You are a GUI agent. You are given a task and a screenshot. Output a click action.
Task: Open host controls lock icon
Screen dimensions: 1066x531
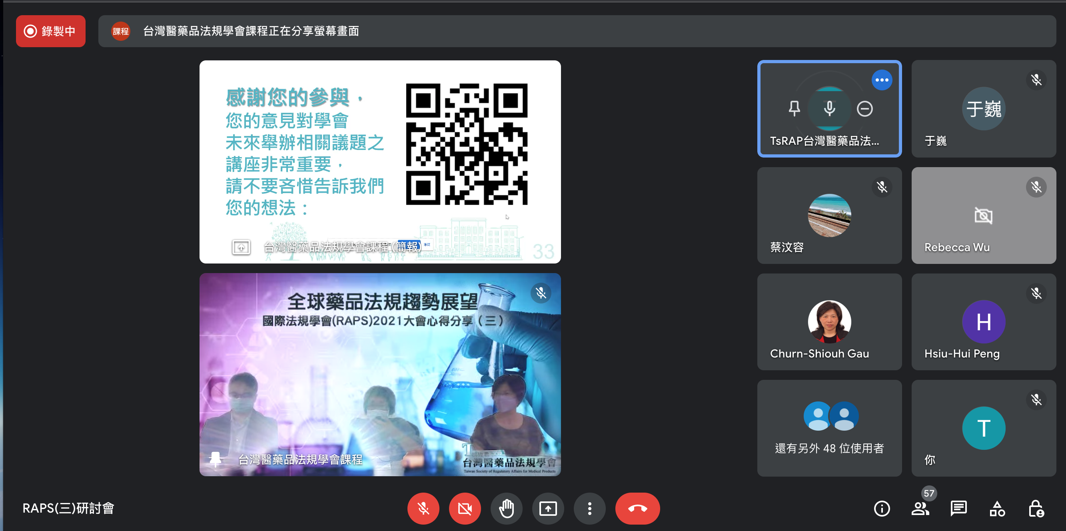click(1035, 508)
